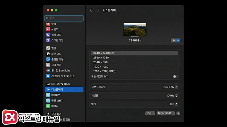
Task: Open dropdown arrow next to plus button
Action: tap(178, 40)
